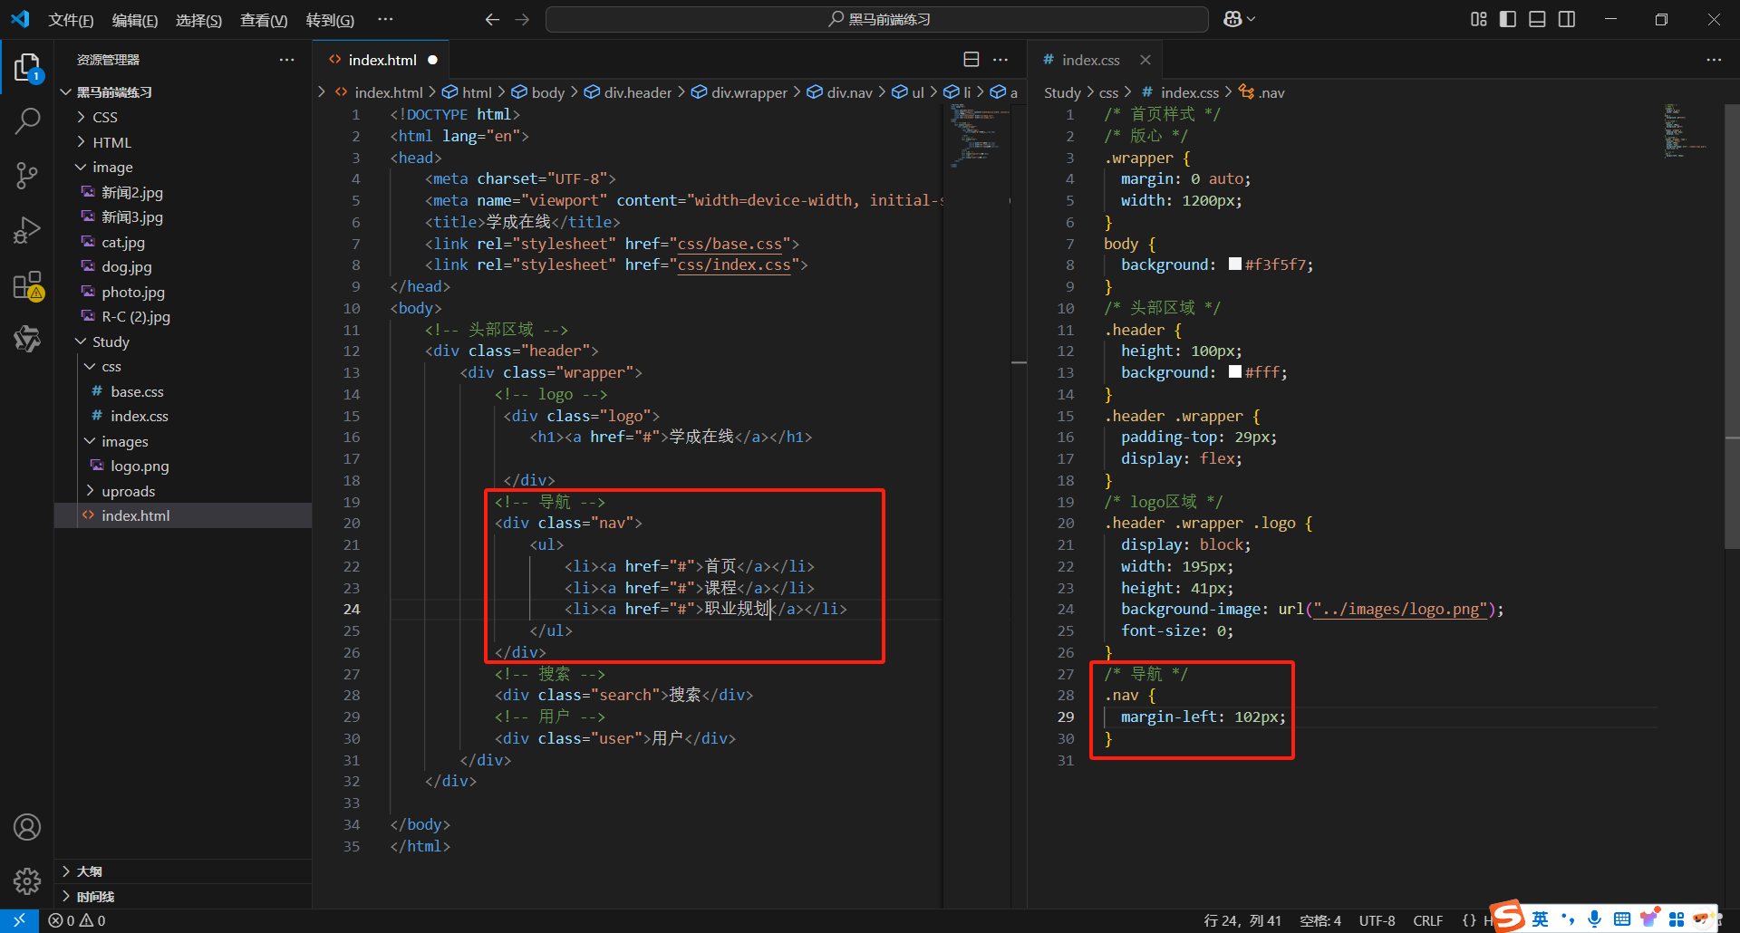Viewport: 1740px width, 933px height.
Task: Open the 查看(V) menu
Action: (264, 20)
